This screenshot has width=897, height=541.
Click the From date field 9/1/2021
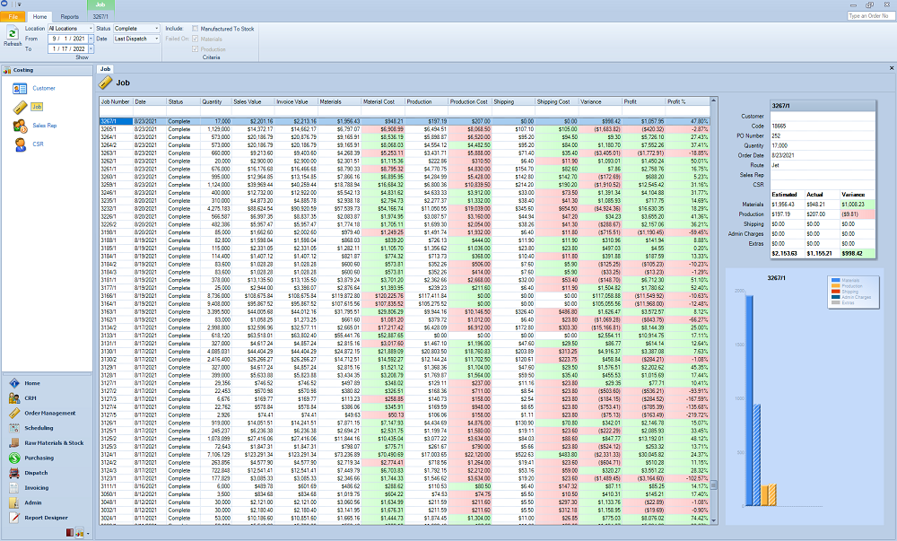click(x=68, y=39)
